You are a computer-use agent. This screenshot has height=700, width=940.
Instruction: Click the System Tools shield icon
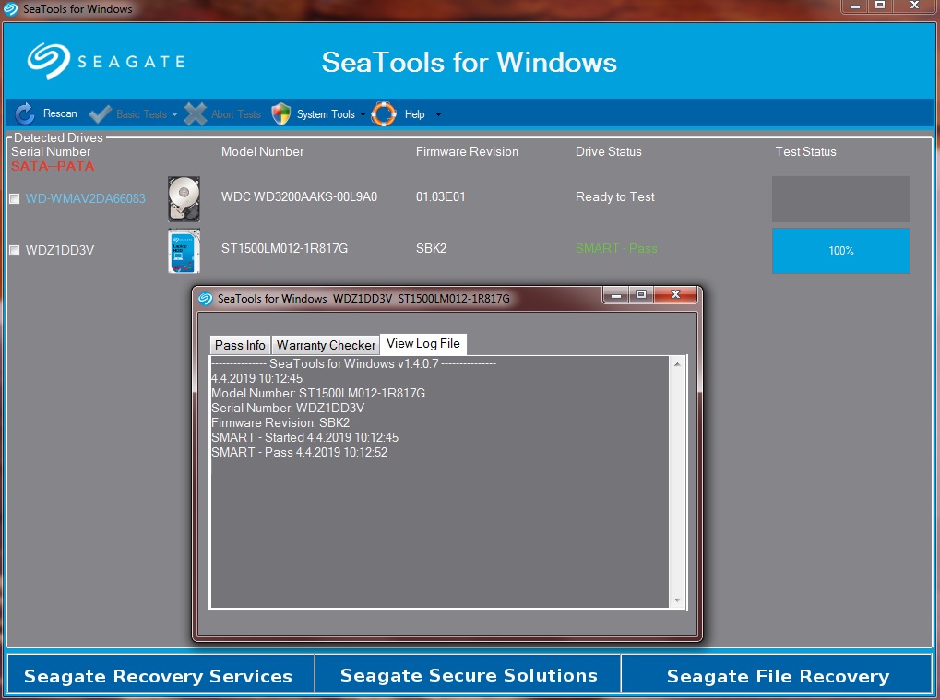281,114
